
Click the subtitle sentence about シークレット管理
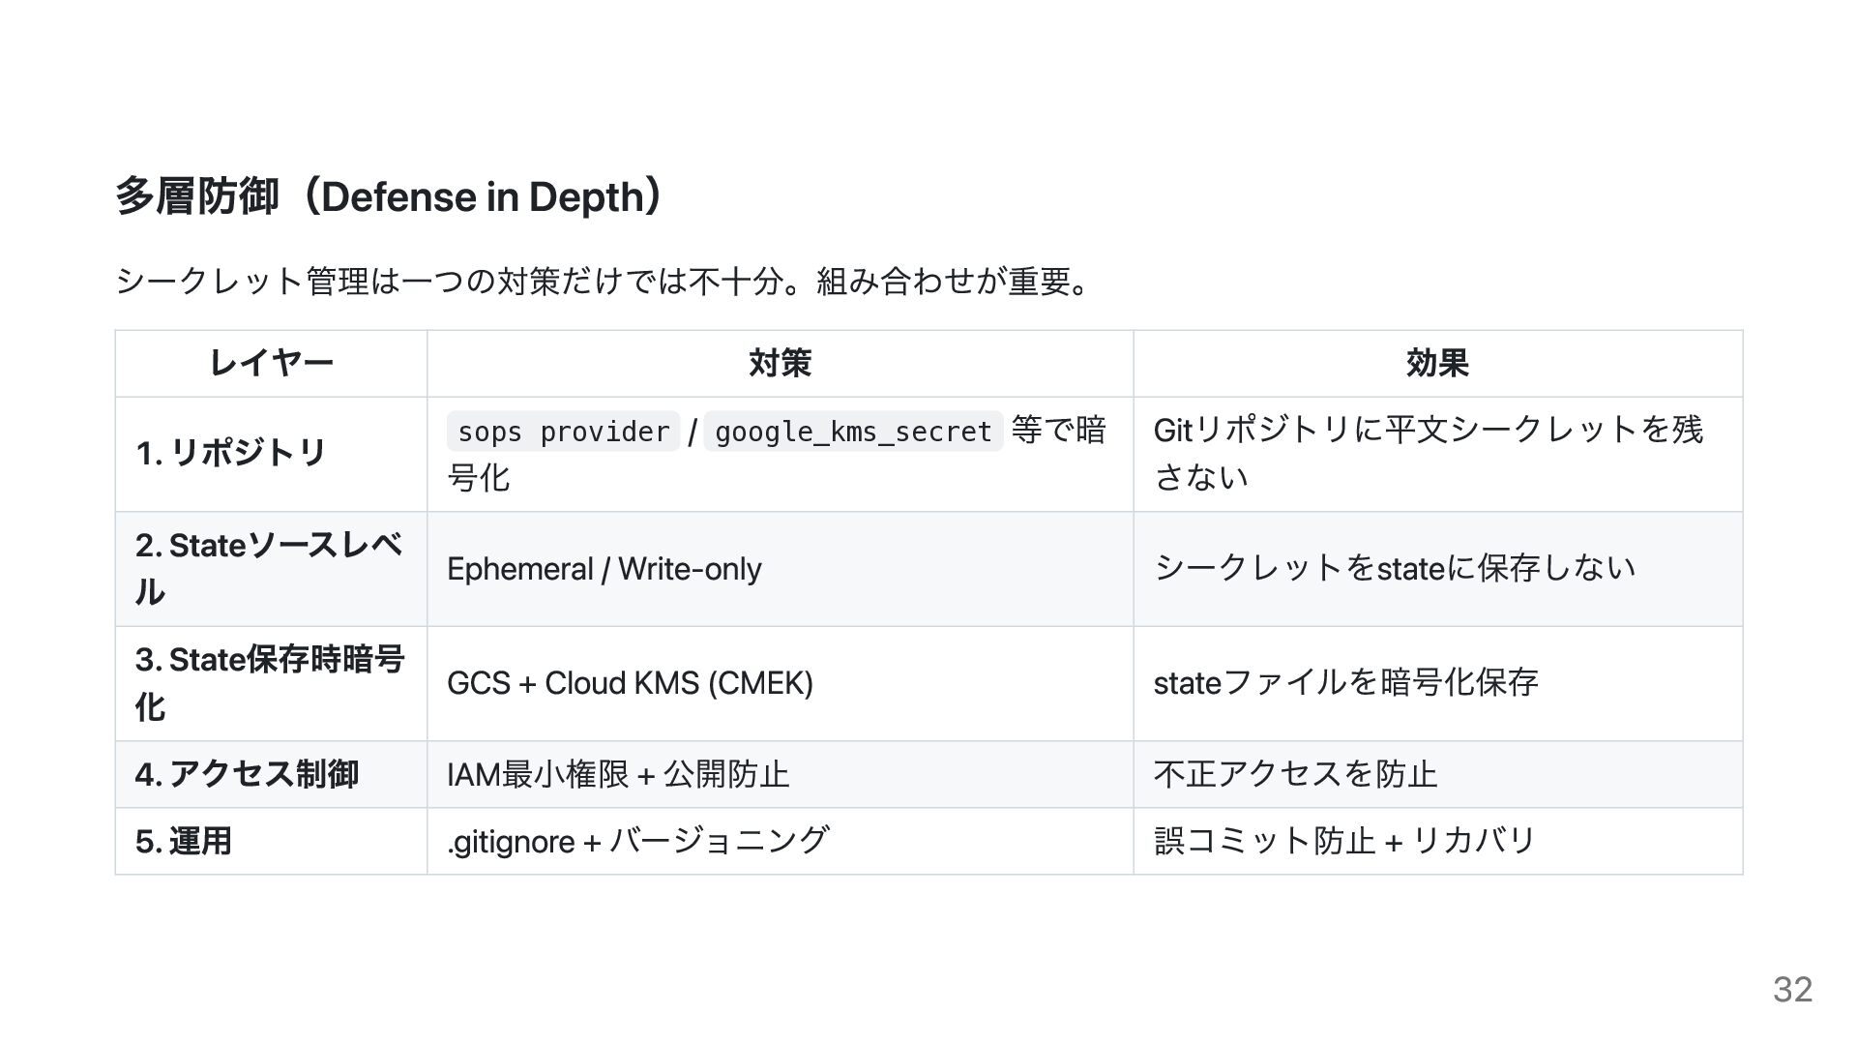(x=602, y=282)
